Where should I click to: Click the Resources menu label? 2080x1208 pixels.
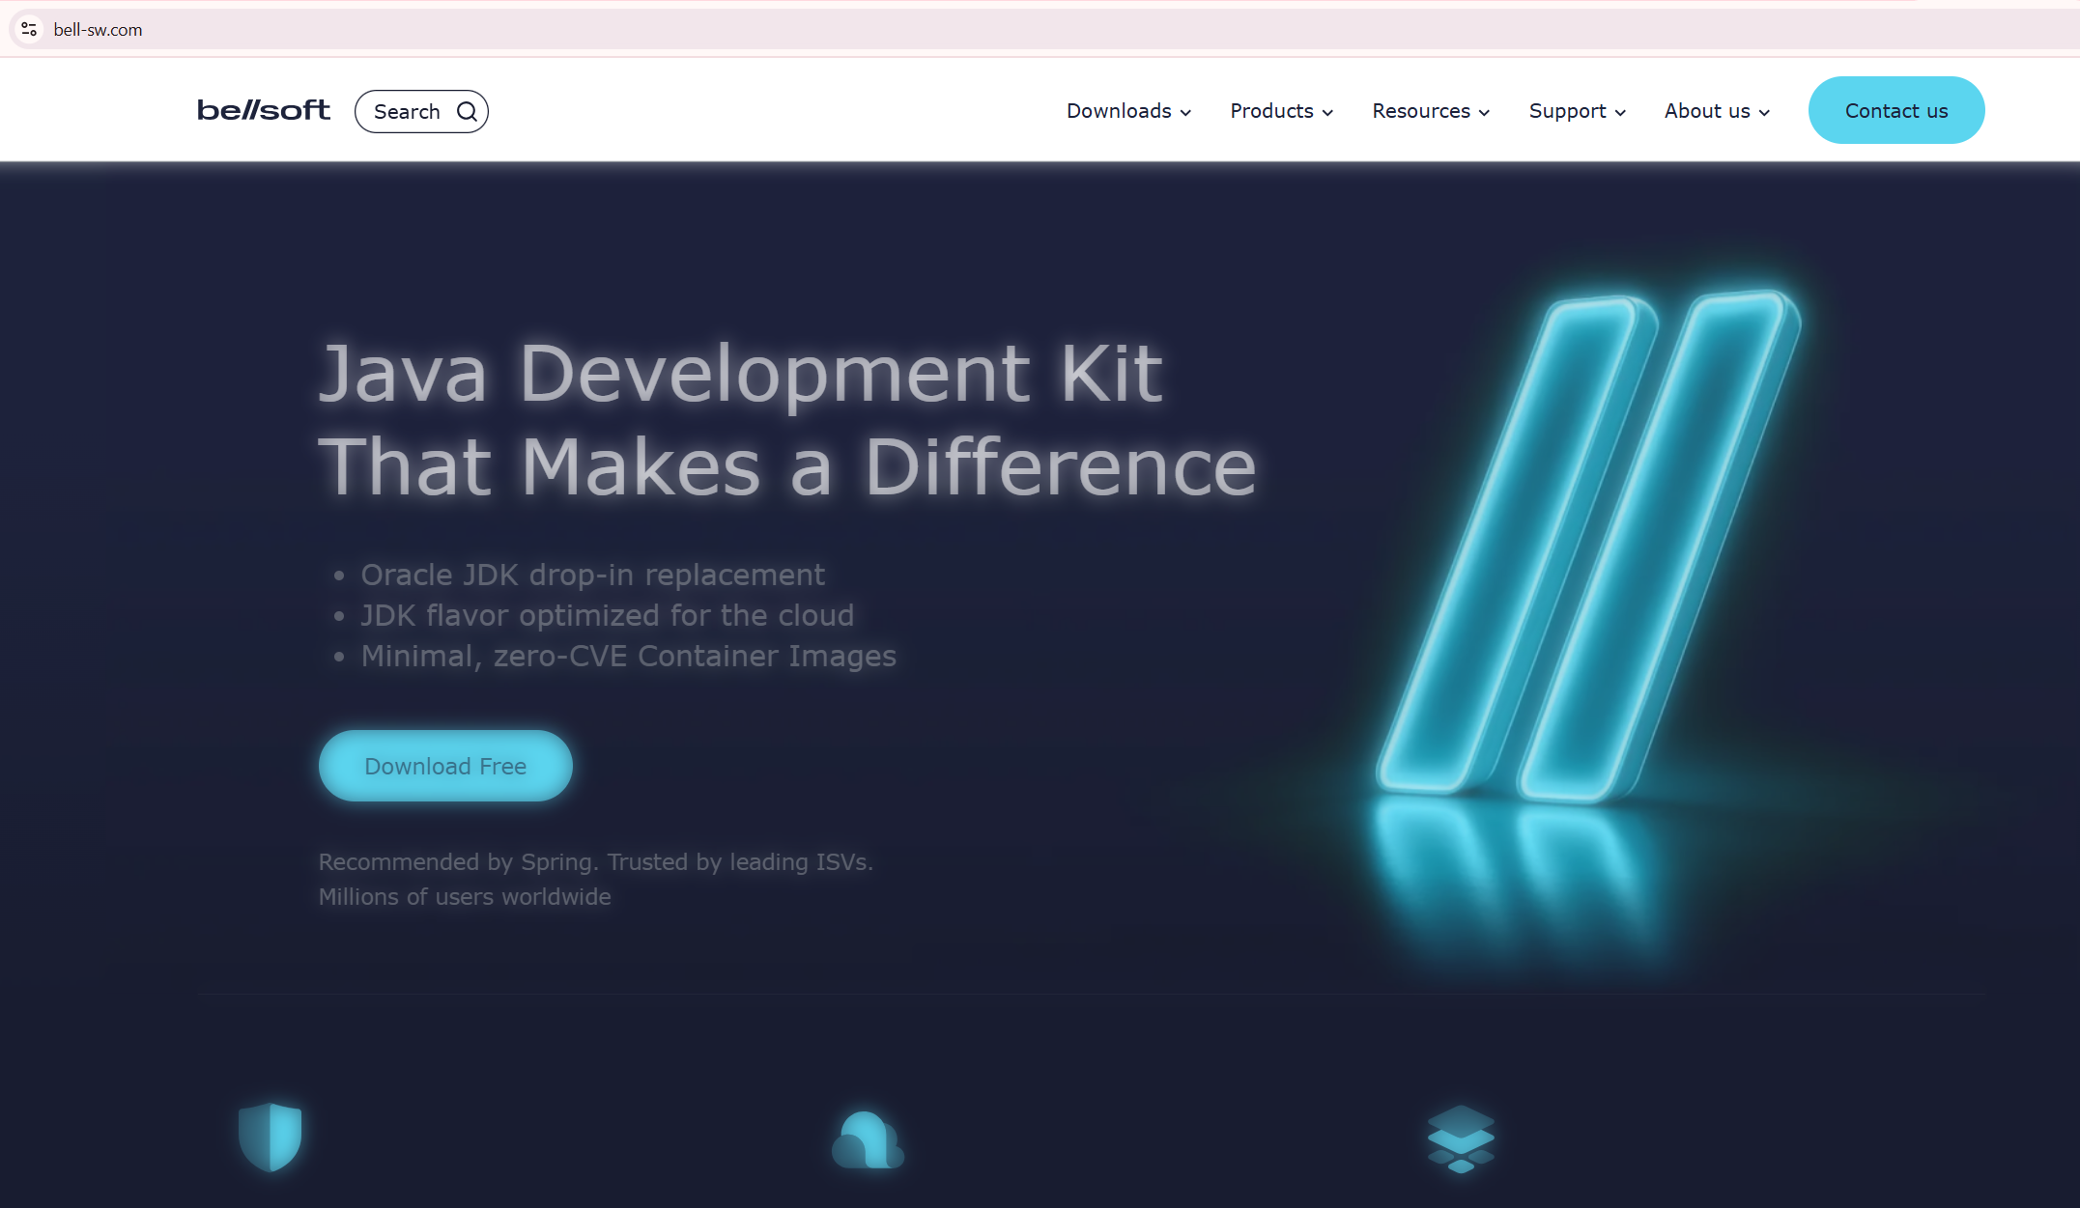click(x=1421, y=111)
